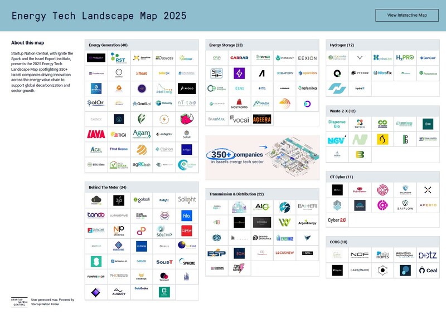Viewport: 446px width, 314px height.
Task: Select the filo logo tile
Action: 187,215
